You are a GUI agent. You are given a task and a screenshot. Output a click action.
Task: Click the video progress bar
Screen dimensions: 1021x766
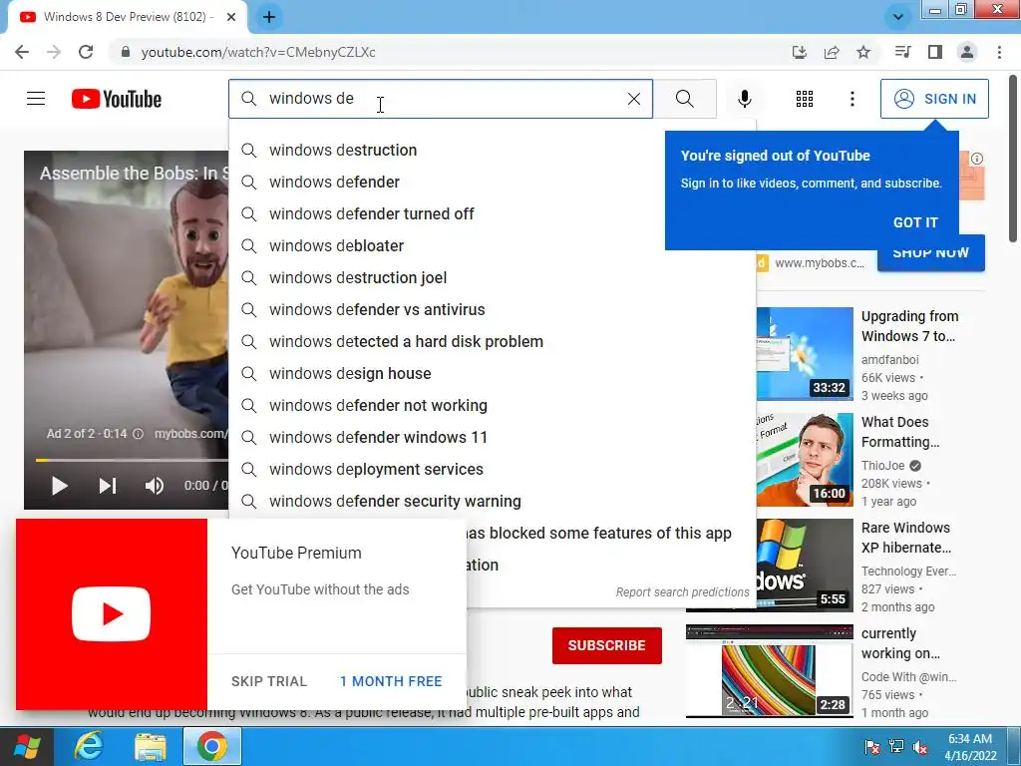133,460
